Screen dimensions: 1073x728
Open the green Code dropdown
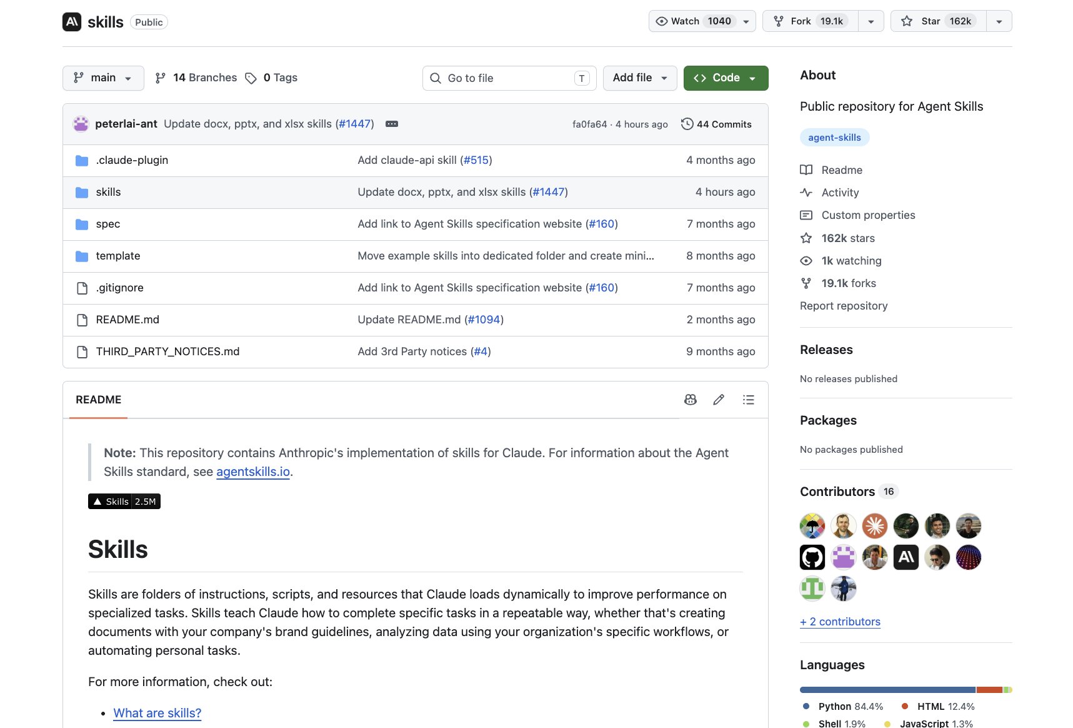[x=726, y=78]
